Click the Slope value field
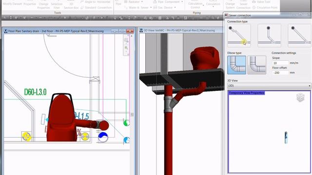This screenshot has width=312, height=175. (280, 63)
